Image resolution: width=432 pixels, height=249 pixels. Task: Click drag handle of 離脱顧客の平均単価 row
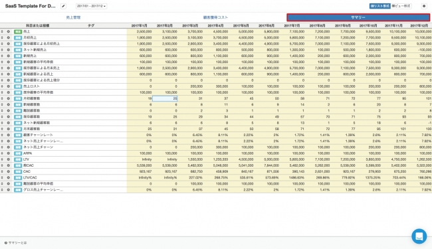(x=2, y=184)
